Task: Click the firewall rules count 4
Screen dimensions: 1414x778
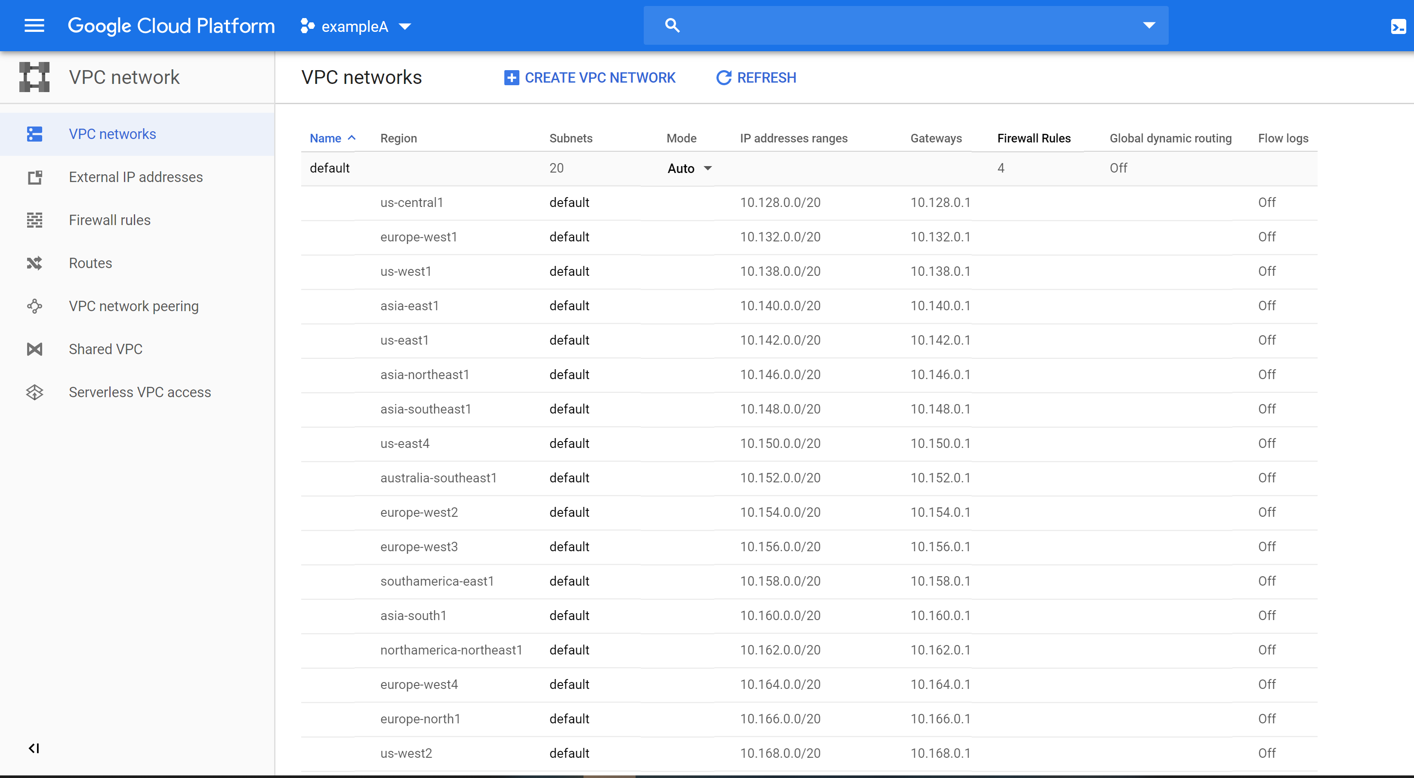Action: coord(1000,168)
